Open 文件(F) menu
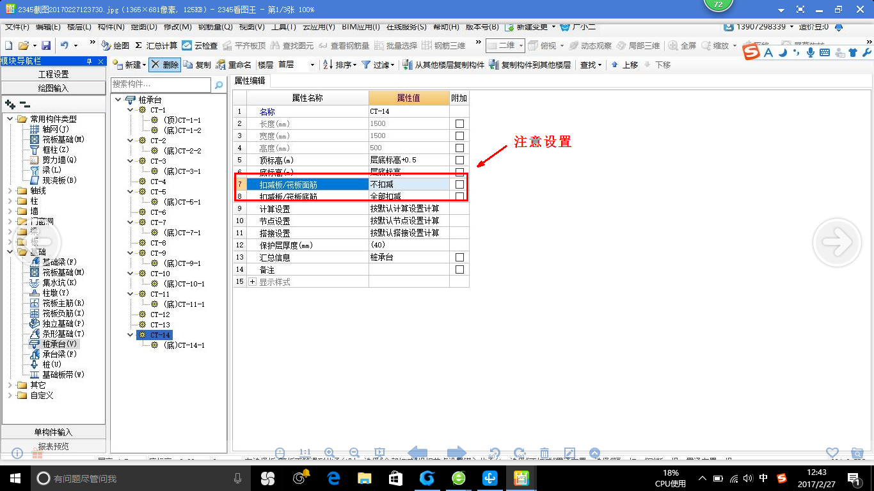Screen dimensions: 874x491 [17, 27]
